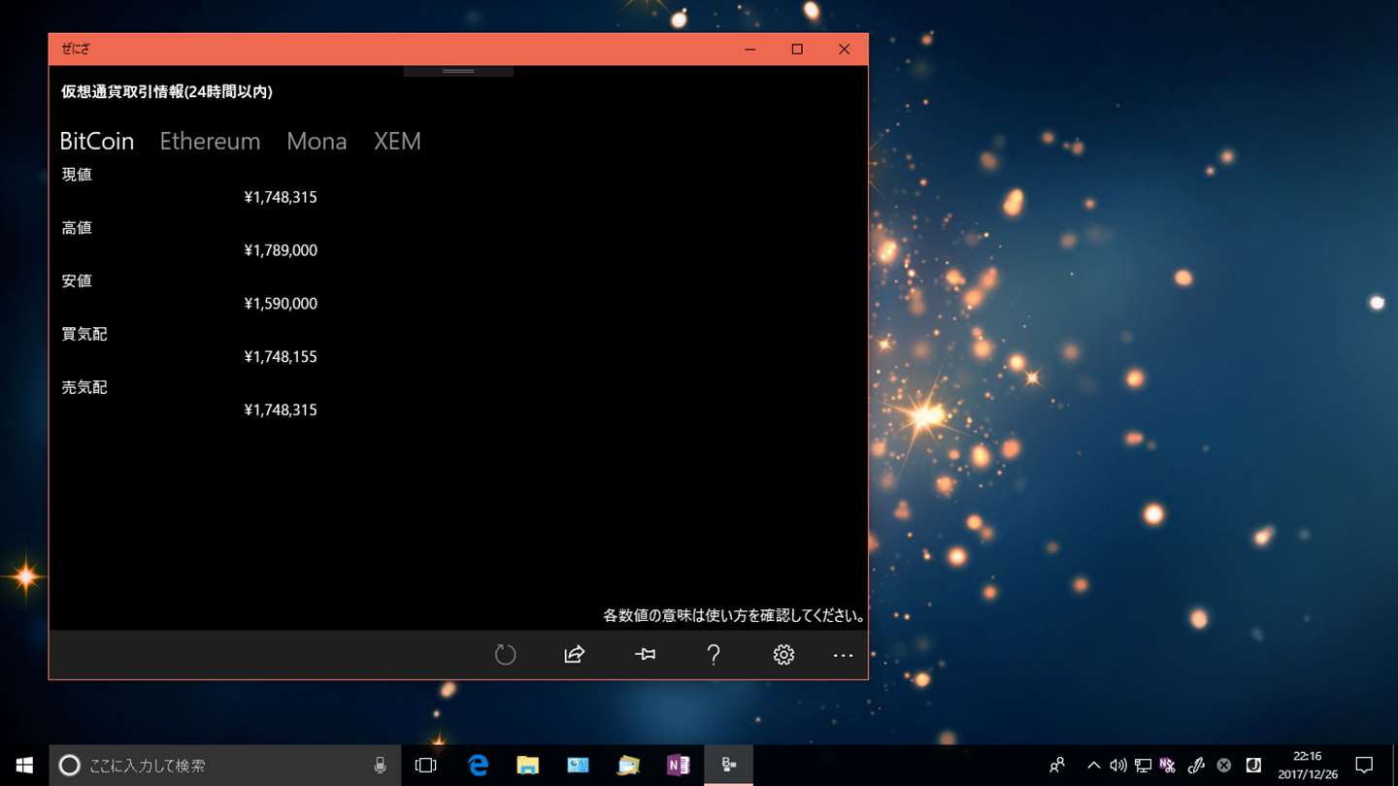Show hidden system tray icons
The image size is (1398, 786).
pyautogui.click(x=1094, y=766)
